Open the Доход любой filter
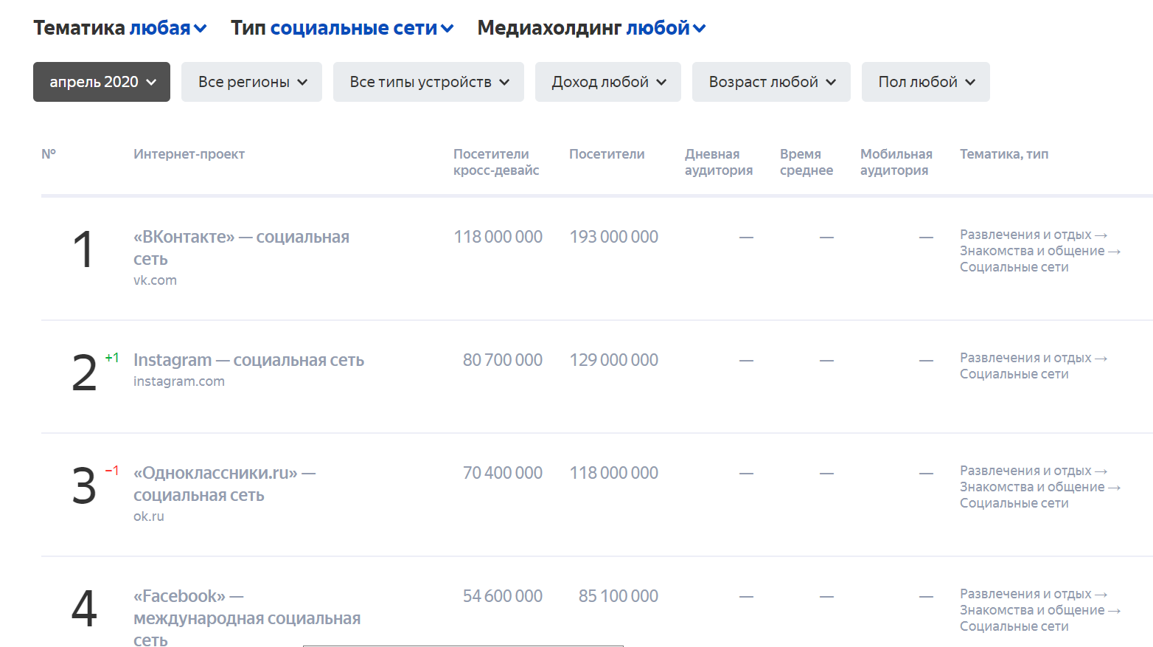This screenshot has height=647, width=1153. coord(607,81)
